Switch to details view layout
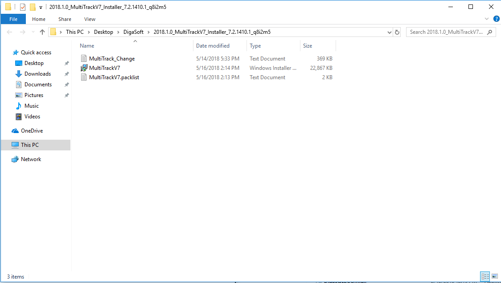Image resolution: width=501 pixels, height=283 pixels. 485,276
